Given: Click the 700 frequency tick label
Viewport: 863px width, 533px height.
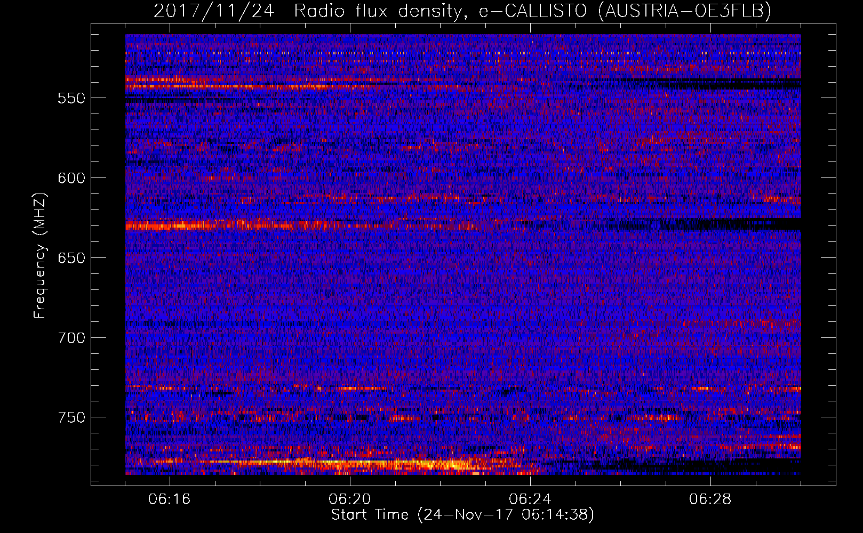Looking at the screenshot, I should coord(71,338).
